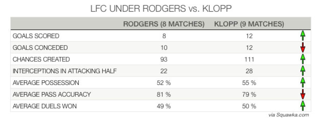
Task: Click Rodgers' pass accuracy value 81 %
Action: click(x=164, y=95)
